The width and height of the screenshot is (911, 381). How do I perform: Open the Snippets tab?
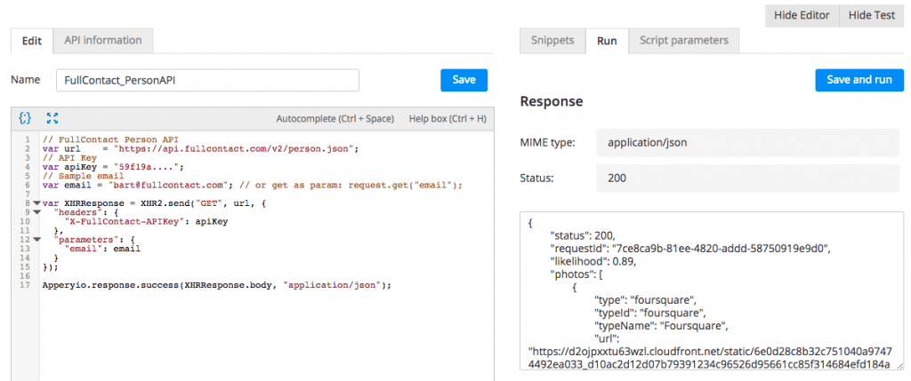(552, 40)
